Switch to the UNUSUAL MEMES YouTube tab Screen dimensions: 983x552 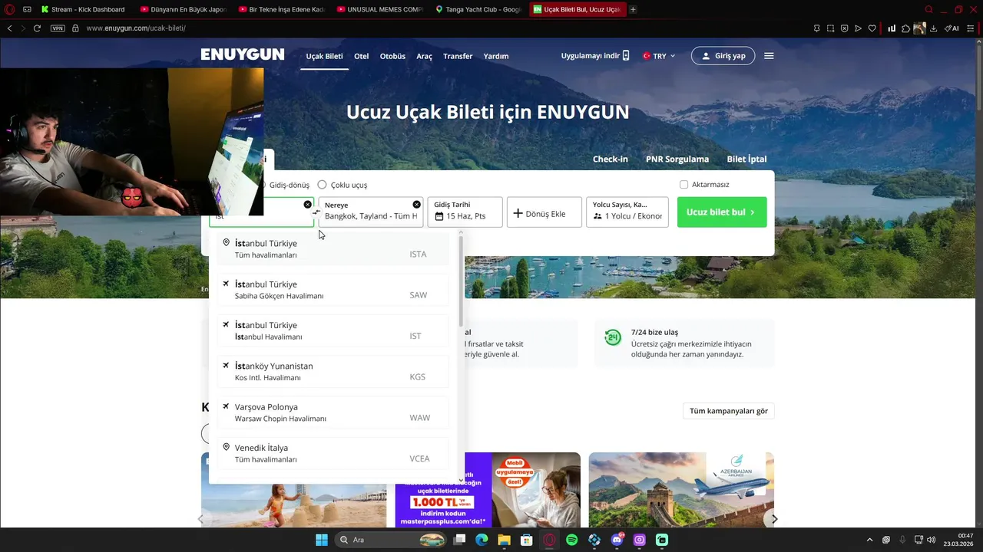pos(379,9)
